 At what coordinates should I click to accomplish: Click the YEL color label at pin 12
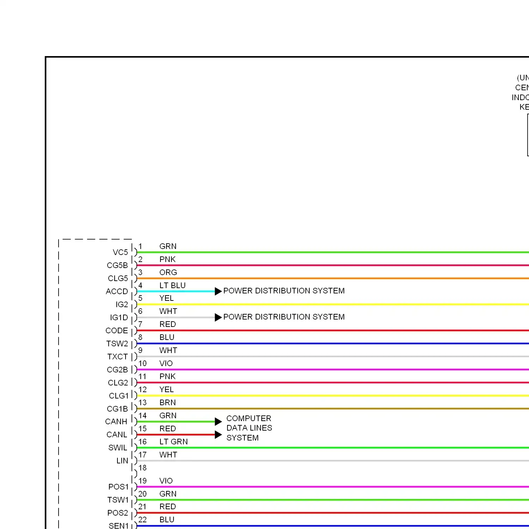(x=166, y=390)
